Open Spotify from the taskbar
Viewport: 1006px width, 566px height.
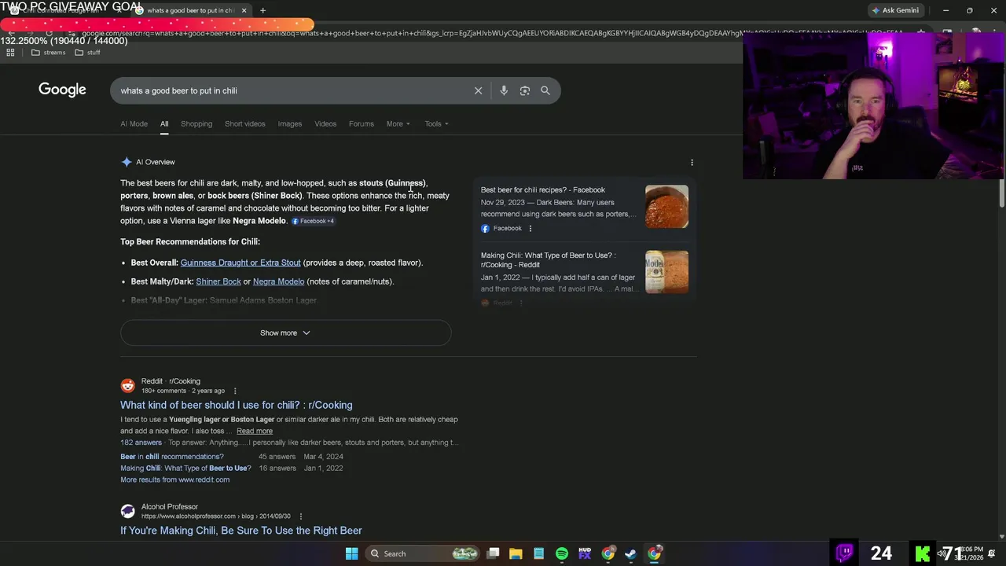coord(561,553)
